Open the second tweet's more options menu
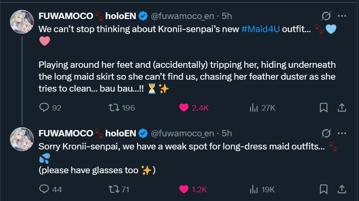 341,133
